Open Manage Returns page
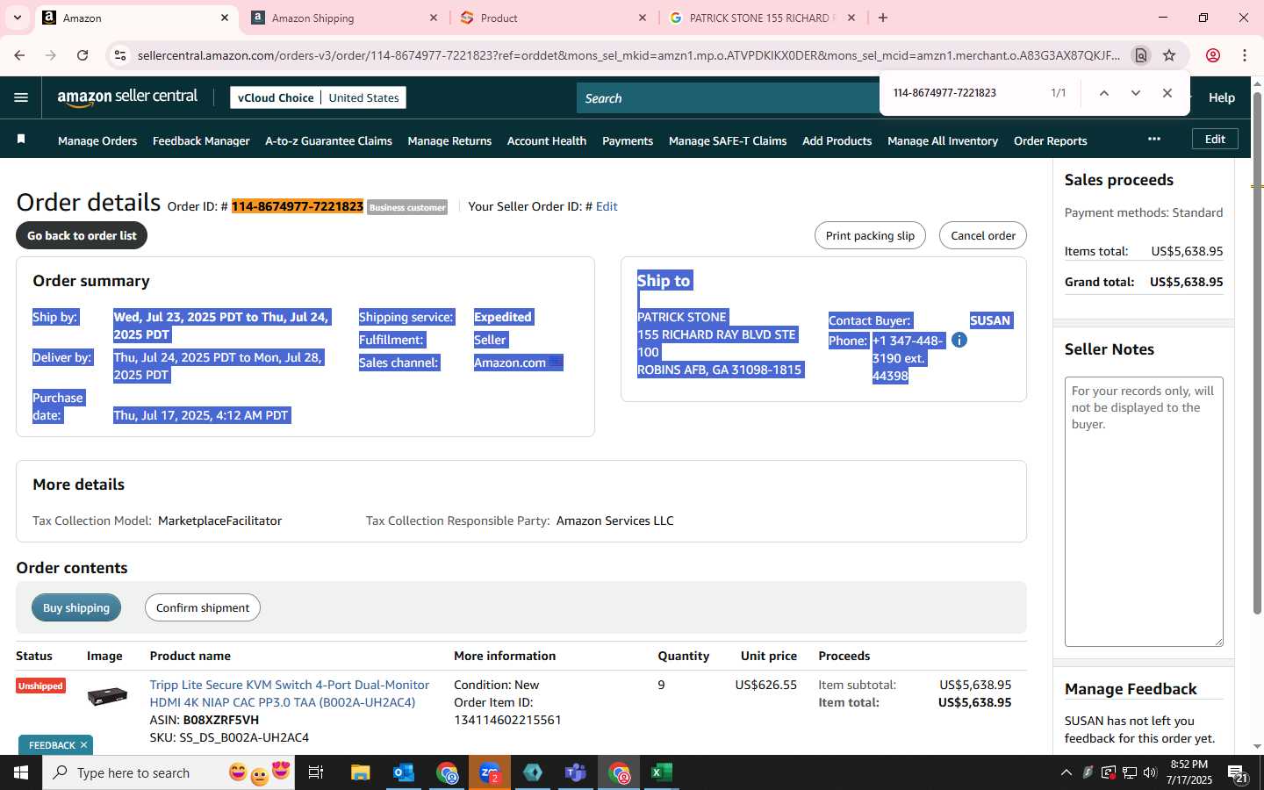1264x790 pixels. point(449,140)
